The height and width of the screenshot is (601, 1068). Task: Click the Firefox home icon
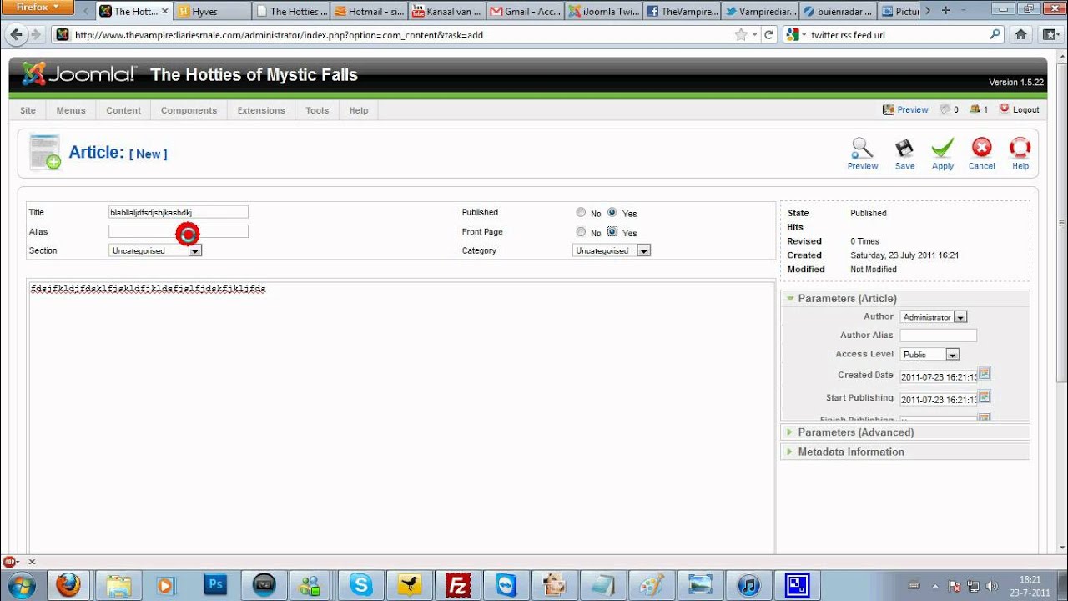click(x=1020, y=34)
